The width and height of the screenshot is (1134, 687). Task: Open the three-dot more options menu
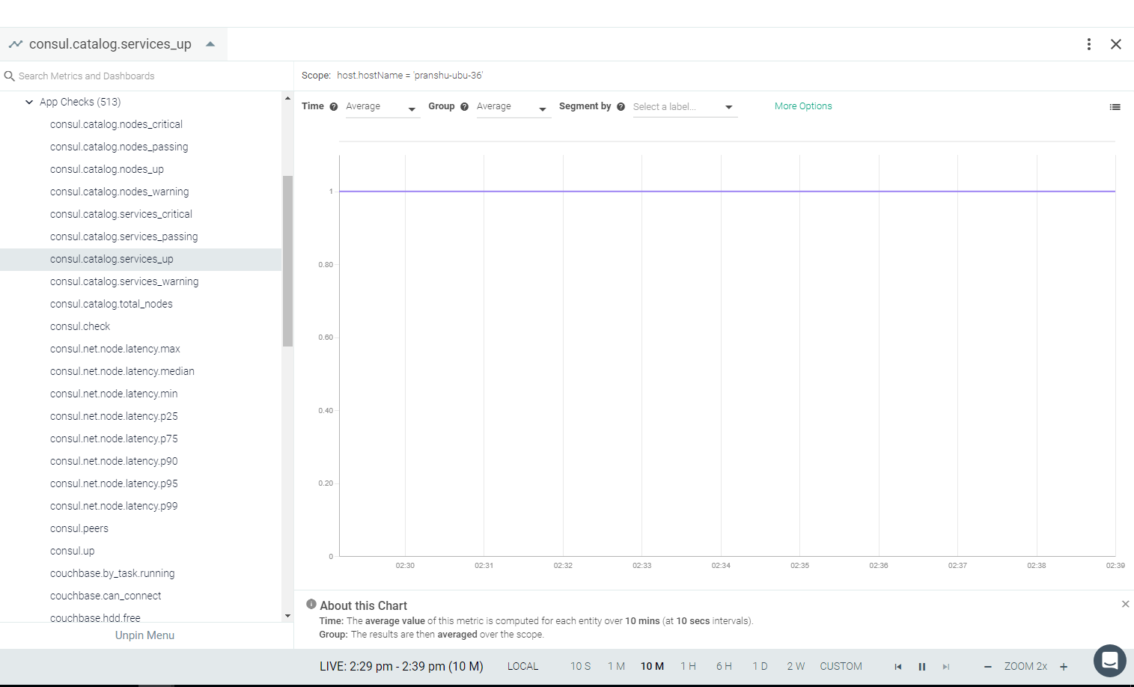tap(1088, 44)
